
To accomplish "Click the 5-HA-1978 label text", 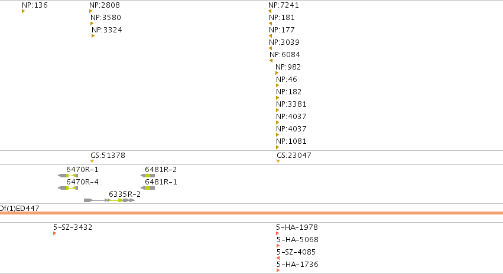I will click(297, 227).
